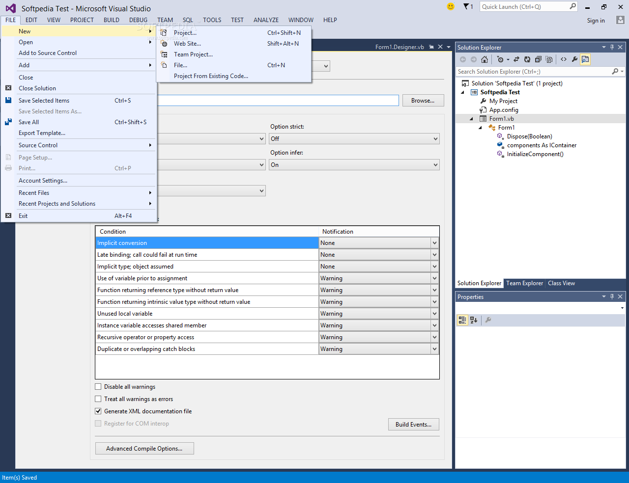Click the Alphabetical sort icon in Properties

tap(474, 320)
